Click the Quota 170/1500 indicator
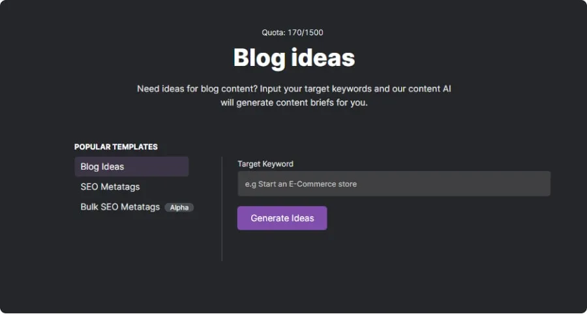 coord(293,32)
